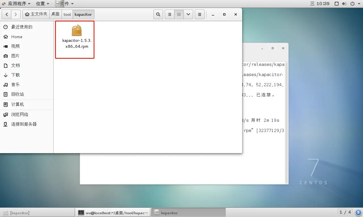The image size is (363, 217).
Task: Open 下载 folder in sidebar
Action: [x=27, y=75]
